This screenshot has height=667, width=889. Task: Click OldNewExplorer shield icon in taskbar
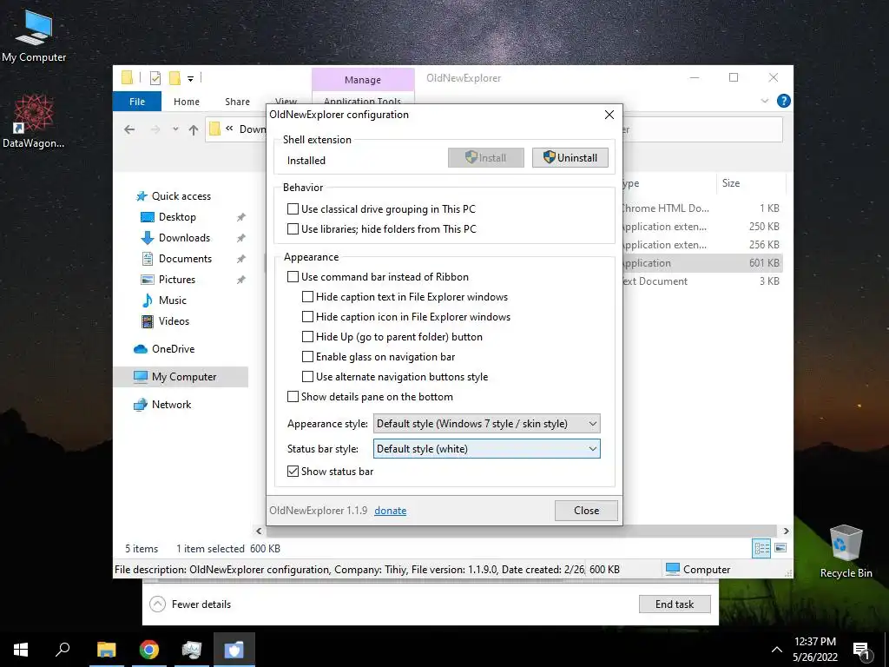[234, 650]
